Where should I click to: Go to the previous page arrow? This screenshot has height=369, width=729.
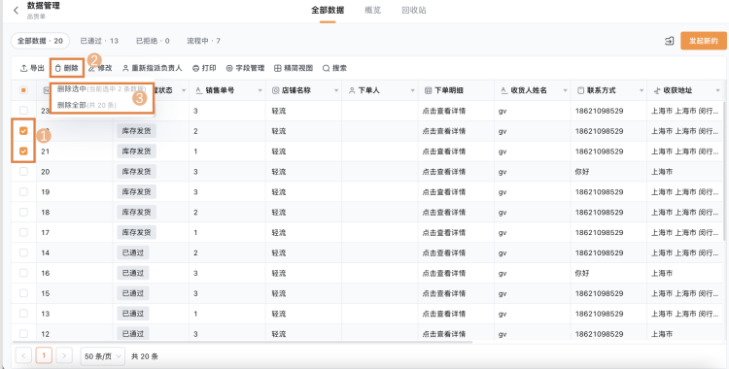point(23,356)
